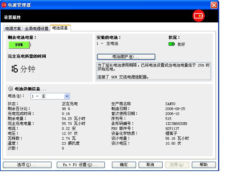Viewport: 230px width, 173px height.
Task: Click the 98% remaining battery gauge
Action: (19, 44)
